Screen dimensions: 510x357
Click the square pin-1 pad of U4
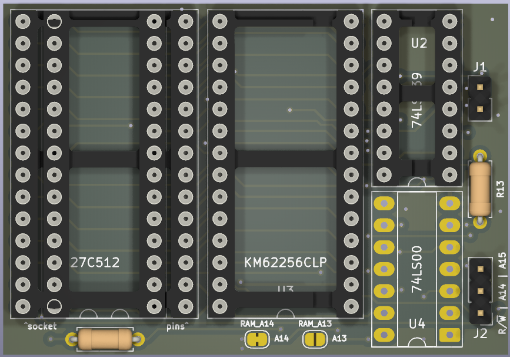pyautogui.click(x=450, y=335)
